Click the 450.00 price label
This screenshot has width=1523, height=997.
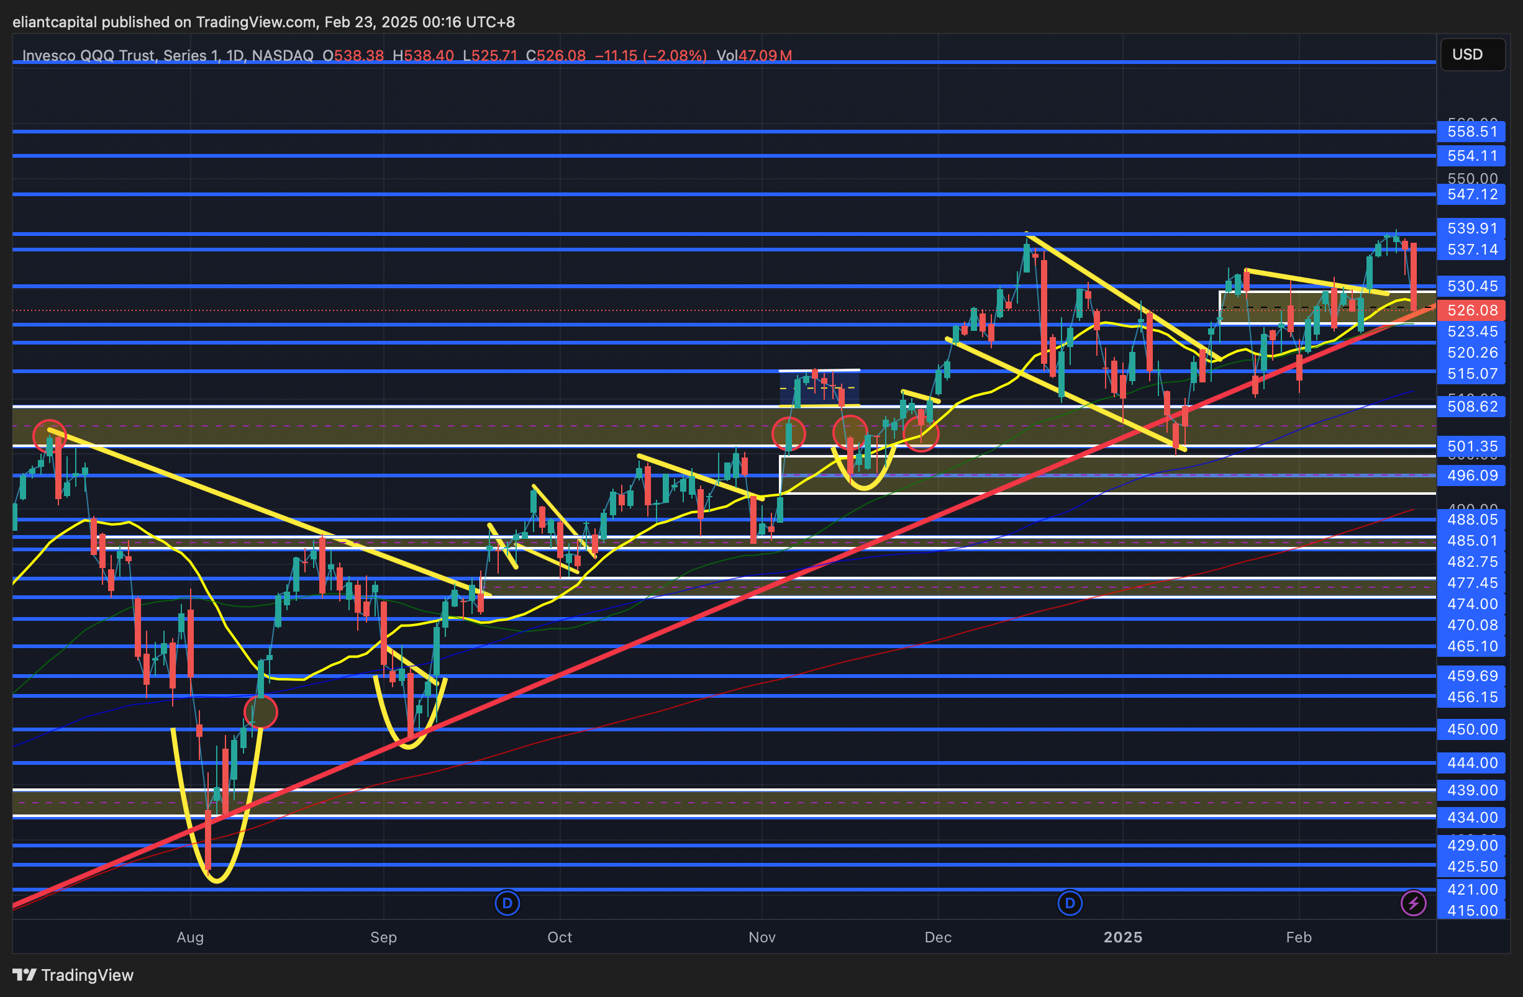1472,729
